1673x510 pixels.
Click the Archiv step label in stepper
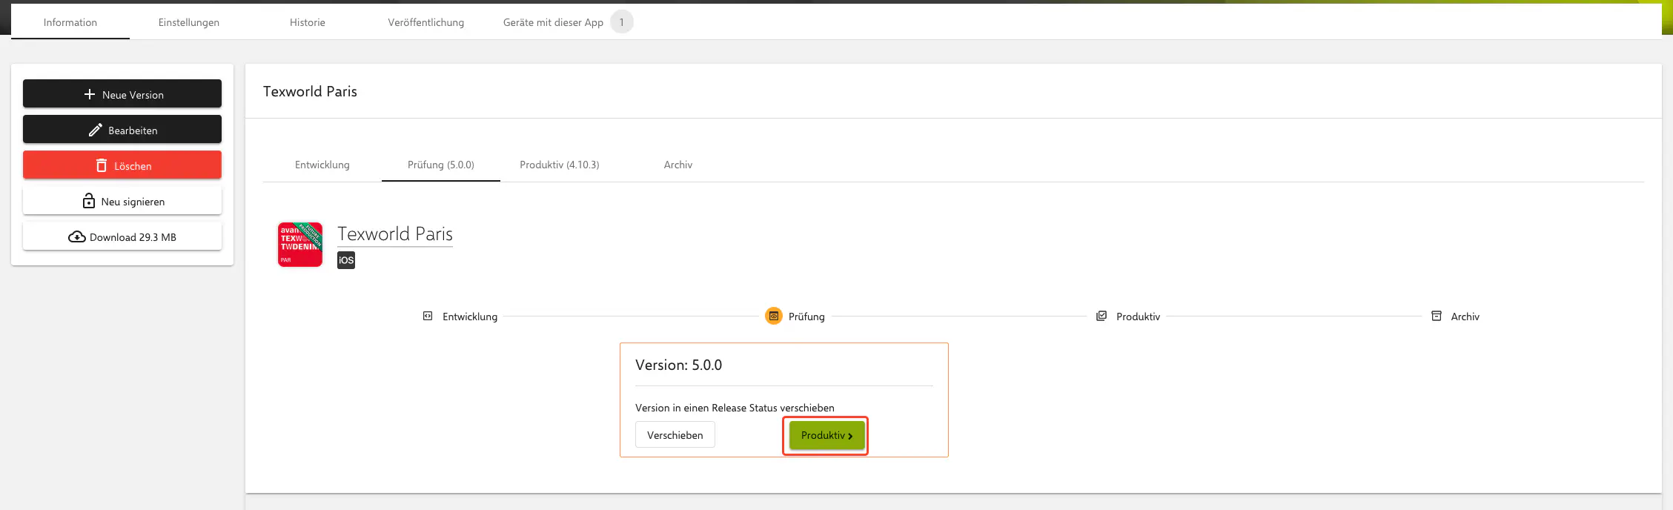(1465, 317)
